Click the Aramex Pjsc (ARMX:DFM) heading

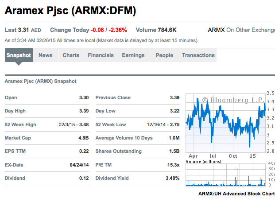70,11
